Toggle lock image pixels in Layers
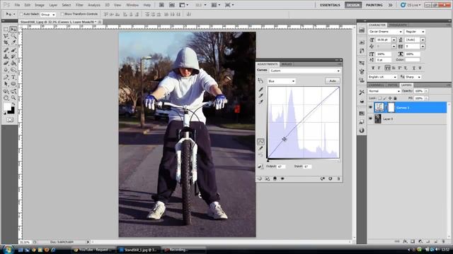The height and width of the screenshot is (254, 453). coord(385,98)
